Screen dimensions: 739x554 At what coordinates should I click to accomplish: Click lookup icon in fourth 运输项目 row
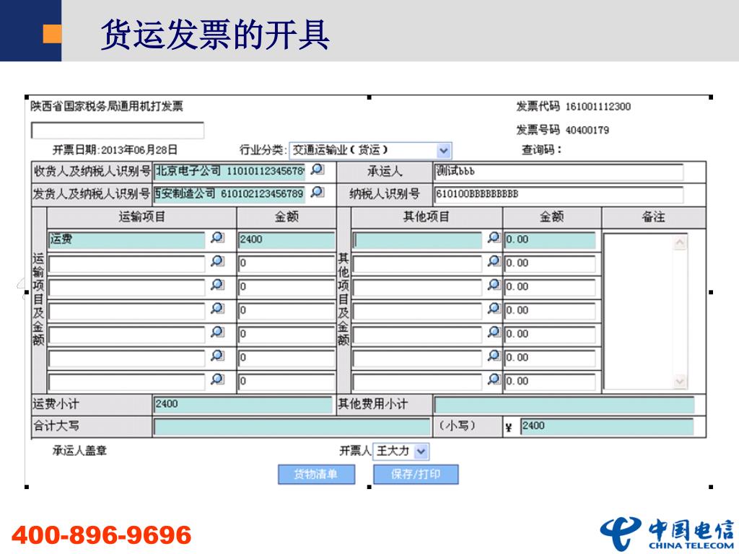(217, 308)
